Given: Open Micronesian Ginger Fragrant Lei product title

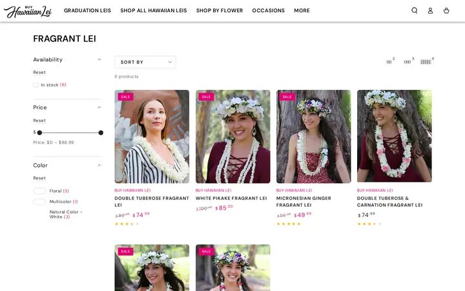Looking at the screenshot, I should coord(304,202).
